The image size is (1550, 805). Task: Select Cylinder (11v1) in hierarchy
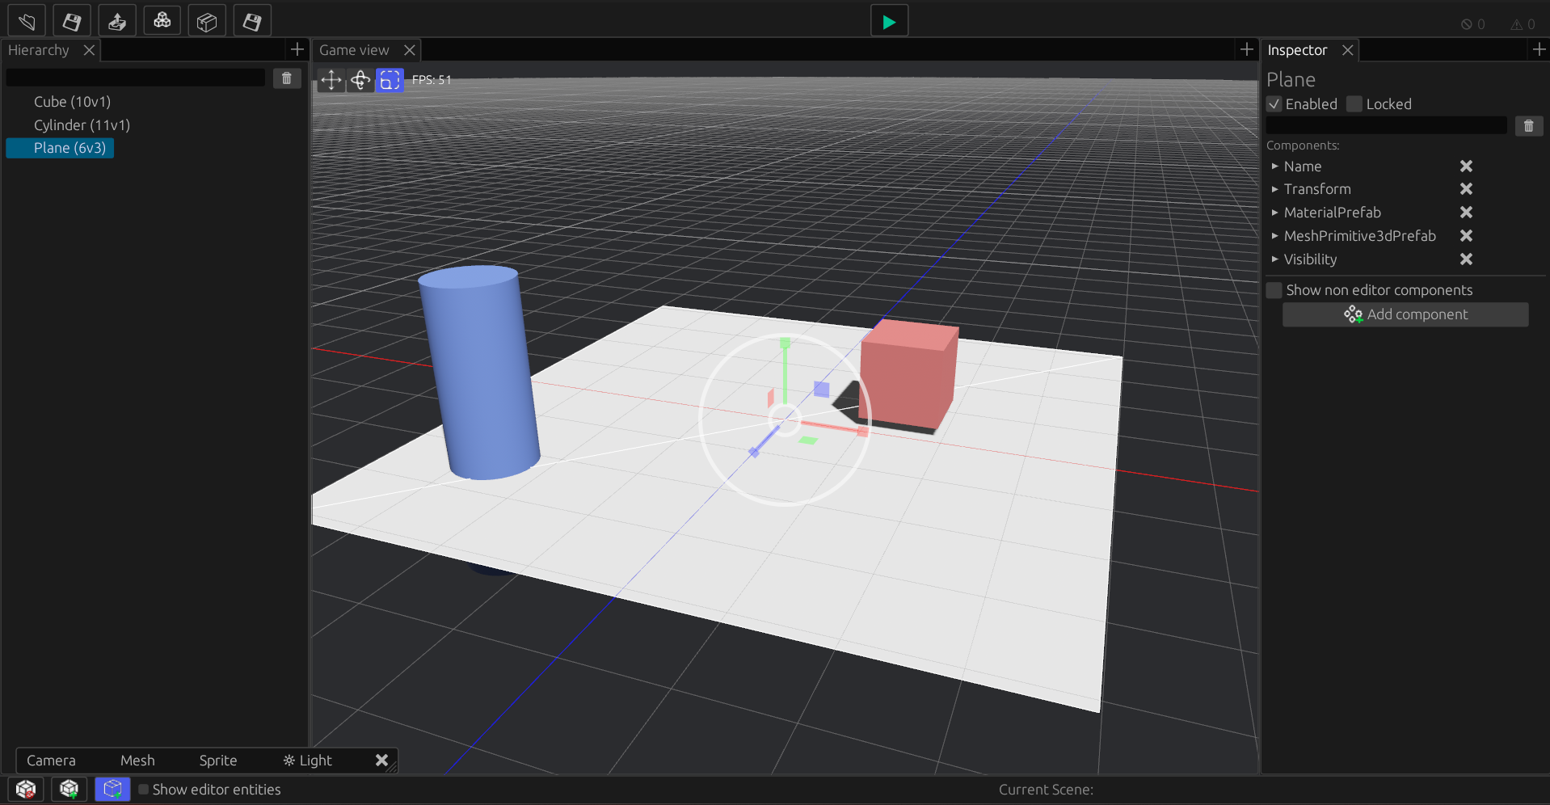click(82, 125)
